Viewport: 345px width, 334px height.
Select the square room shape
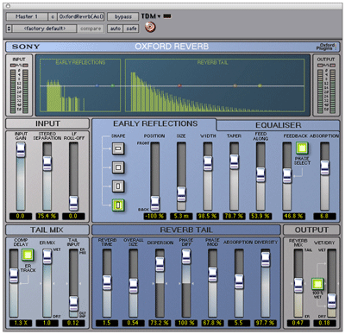point(118,167)
